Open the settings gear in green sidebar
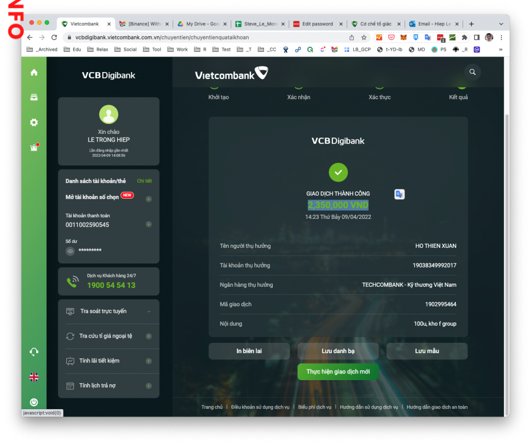The width and height of the screenshot is (531, 445). coord(34,122)
